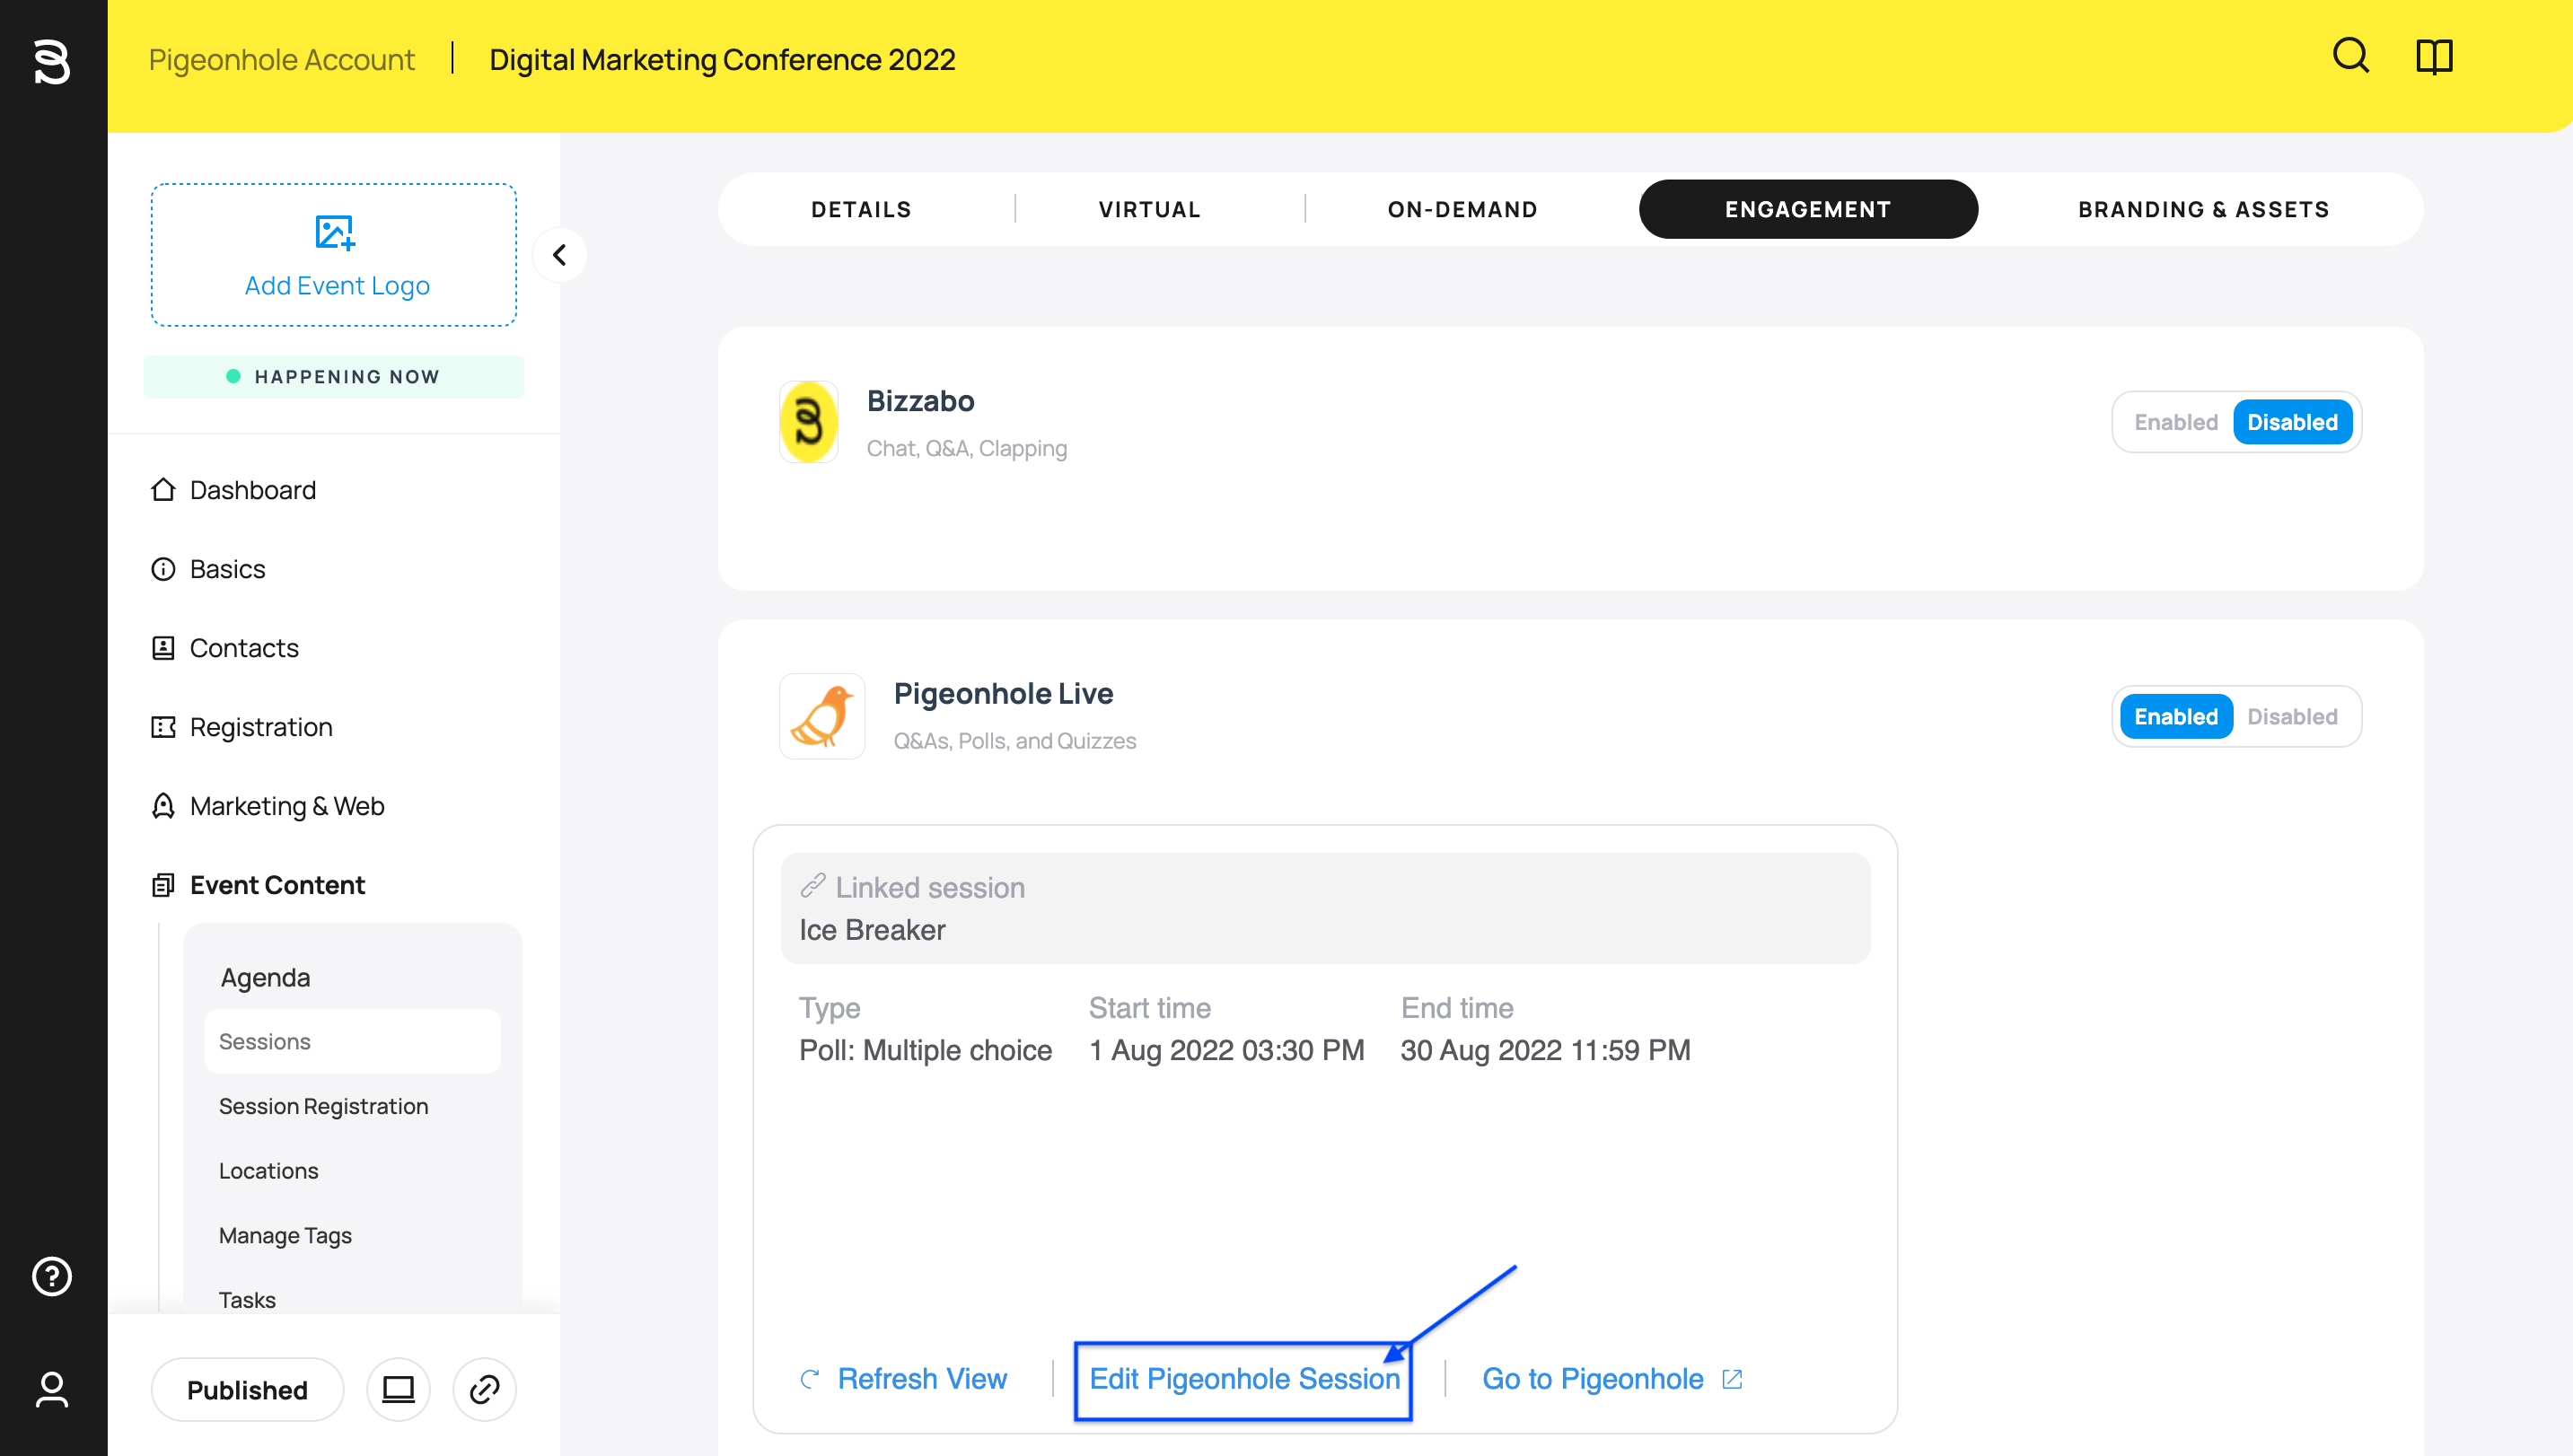Switch to the Virtual tab
The width and height of the screenshot is (2573, 1456).
point(1149,209)
